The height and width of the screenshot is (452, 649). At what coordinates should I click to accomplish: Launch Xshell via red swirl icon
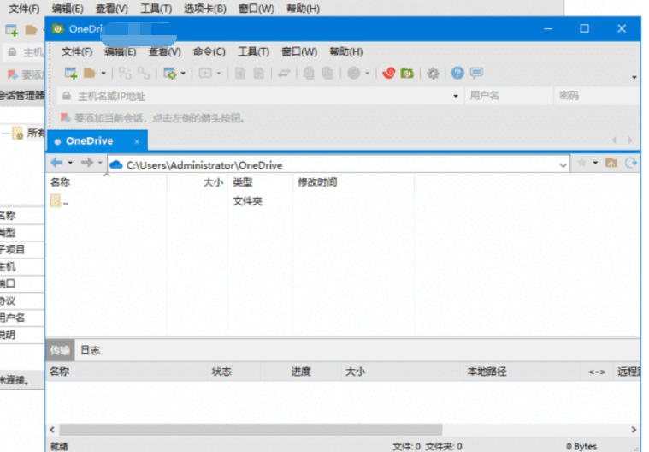[x=389, y=74]
